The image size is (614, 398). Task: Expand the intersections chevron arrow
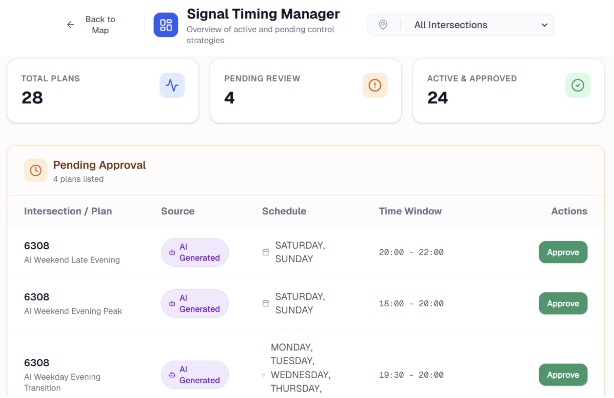click(544, 25)
